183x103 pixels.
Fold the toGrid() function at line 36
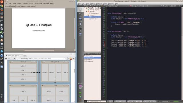[x=106, y=31]
